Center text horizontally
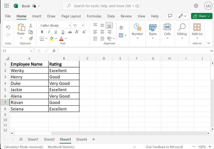The image size is (214, 149). [102, 32]
